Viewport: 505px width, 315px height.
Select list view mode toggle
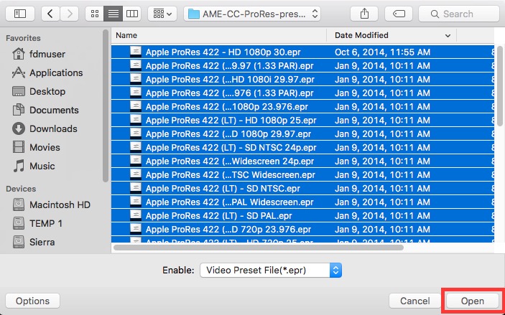point(113,14)
